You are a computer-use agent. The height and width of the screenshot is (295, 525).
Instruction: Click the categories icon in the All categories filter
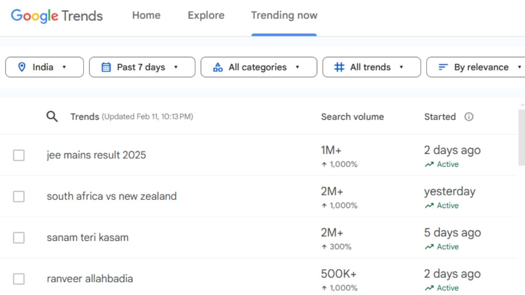point(218,67)
